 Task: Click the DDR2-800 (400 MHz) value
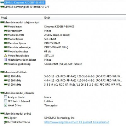(56, 47)
